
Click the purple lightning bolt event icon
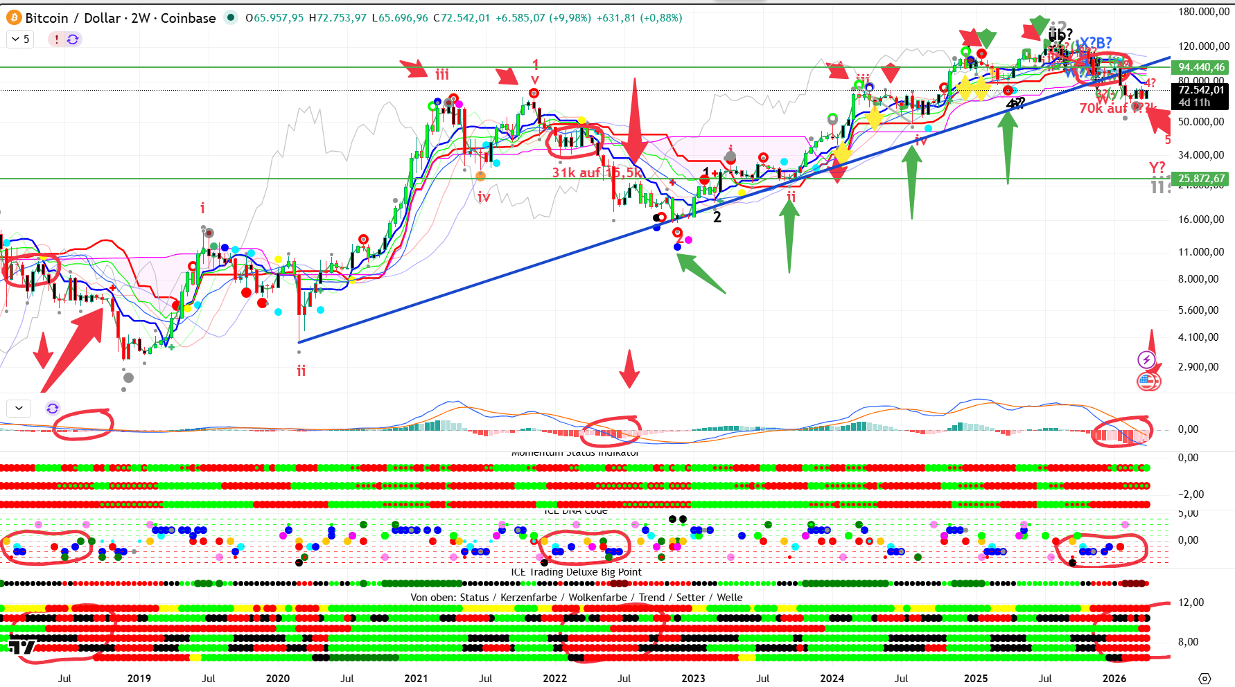(x=1146, y=359)
